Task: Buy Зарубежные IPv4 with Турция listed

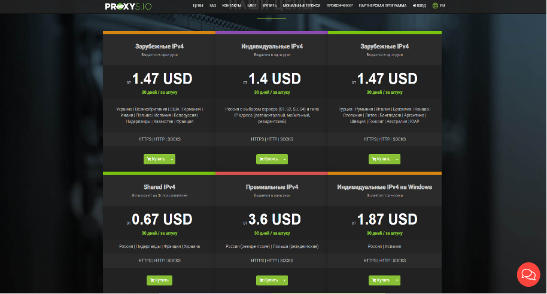Action: (x=381, y=159)
